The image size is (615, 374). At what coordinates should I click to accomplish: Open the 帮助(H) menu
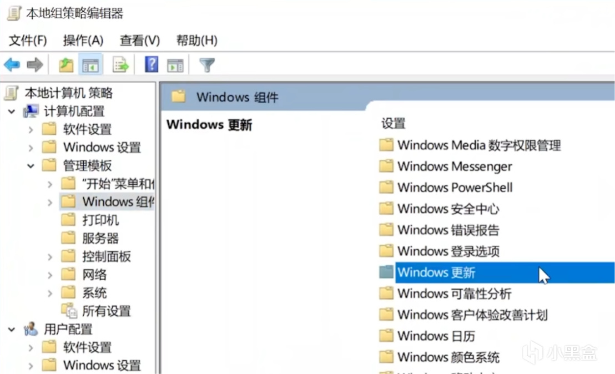click(196, 40)
